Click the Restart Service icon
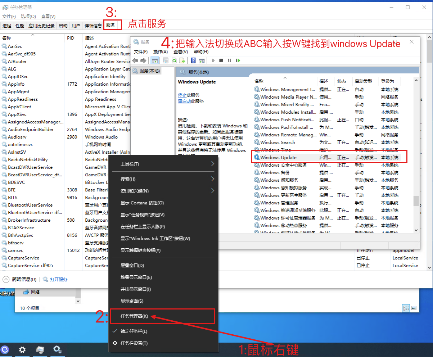Image resolution: width=433 pixels, height=357 pixels. [x=238, y=60]
